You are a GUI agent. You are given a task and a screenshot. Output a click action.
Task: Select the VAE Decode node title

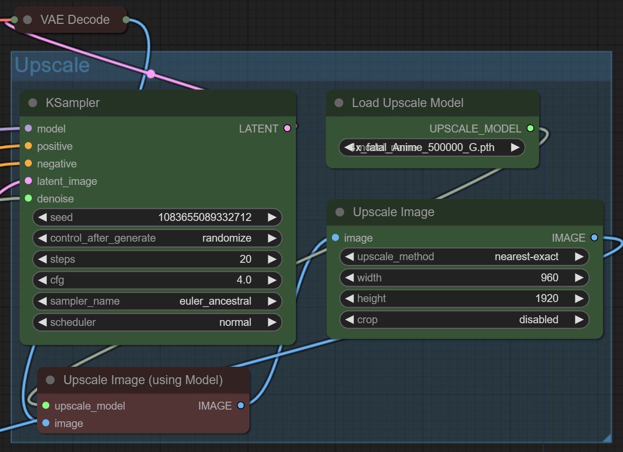(75, 20)
